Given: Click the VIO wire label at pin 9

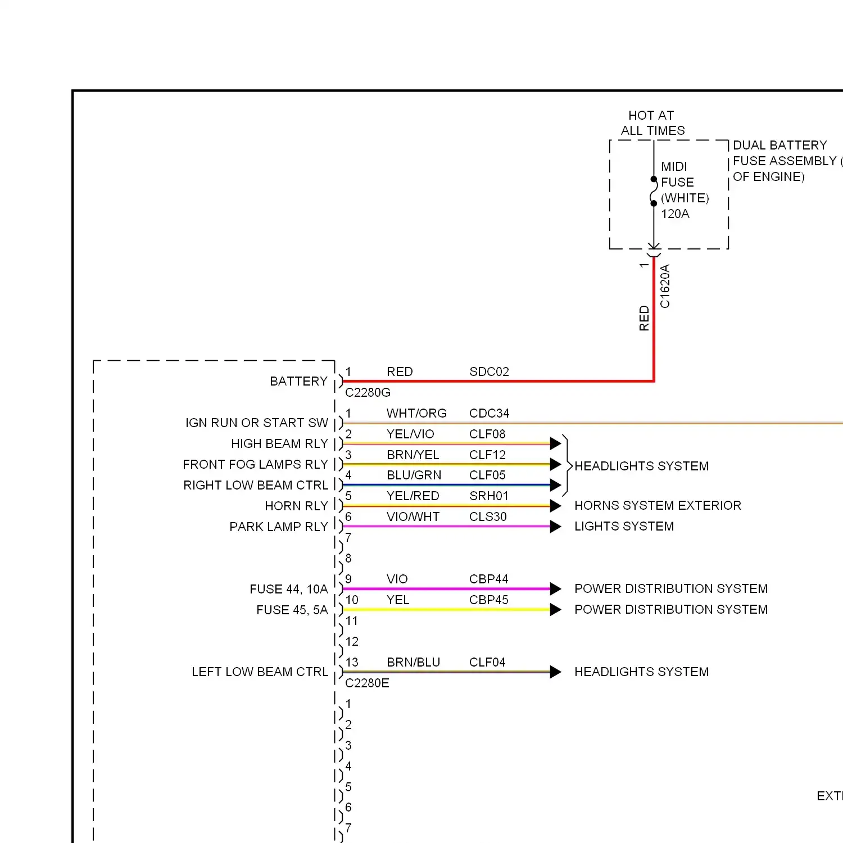Looking at the screenshot, I should click(397, 579).
